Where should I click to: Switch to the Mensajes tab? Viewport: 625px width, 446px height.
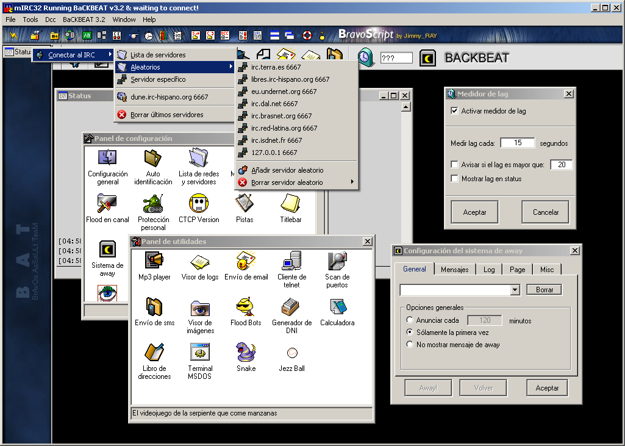[454, 270]
